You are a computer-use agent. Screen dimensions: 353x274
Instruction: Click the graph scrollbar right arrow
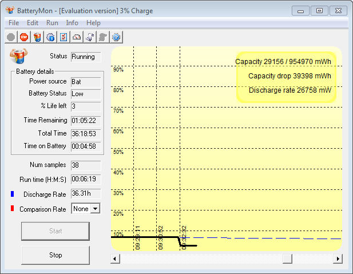[338, 259]
